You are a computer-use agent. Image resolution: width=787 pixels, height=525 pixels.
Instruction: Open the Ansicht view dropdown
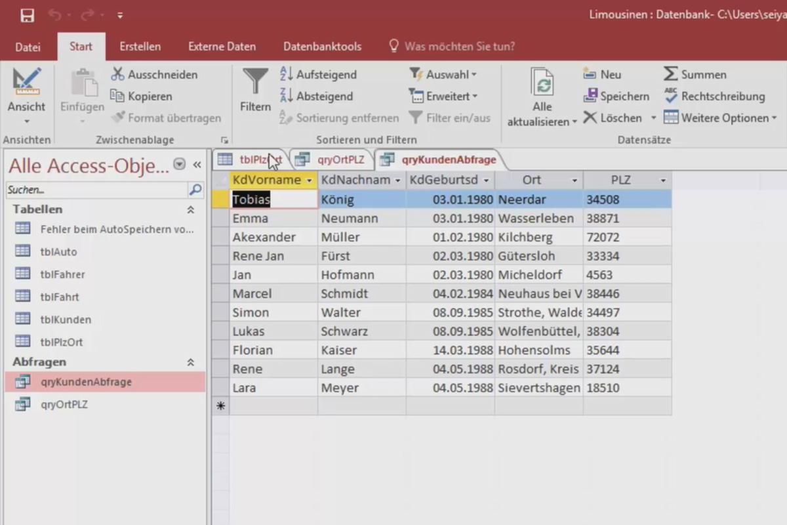point(26,121)
